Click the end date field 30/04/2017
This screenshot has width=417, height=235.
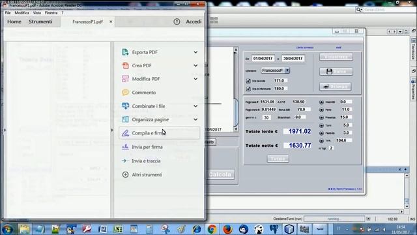(x=293, y=58)
